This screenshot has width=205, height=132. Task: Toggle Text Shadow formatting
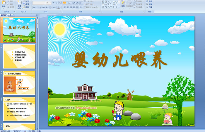point(47,7)
